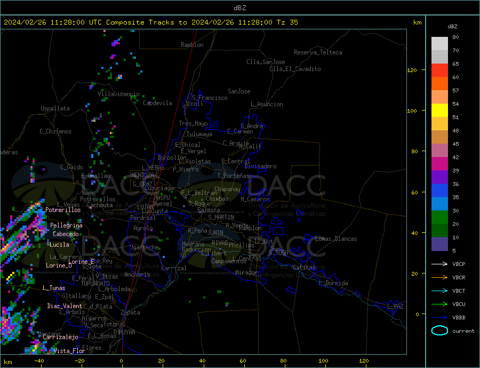Click the 'Zapata' map label
This screenshot has width=480, height=368.
click(x=131, y=312)
